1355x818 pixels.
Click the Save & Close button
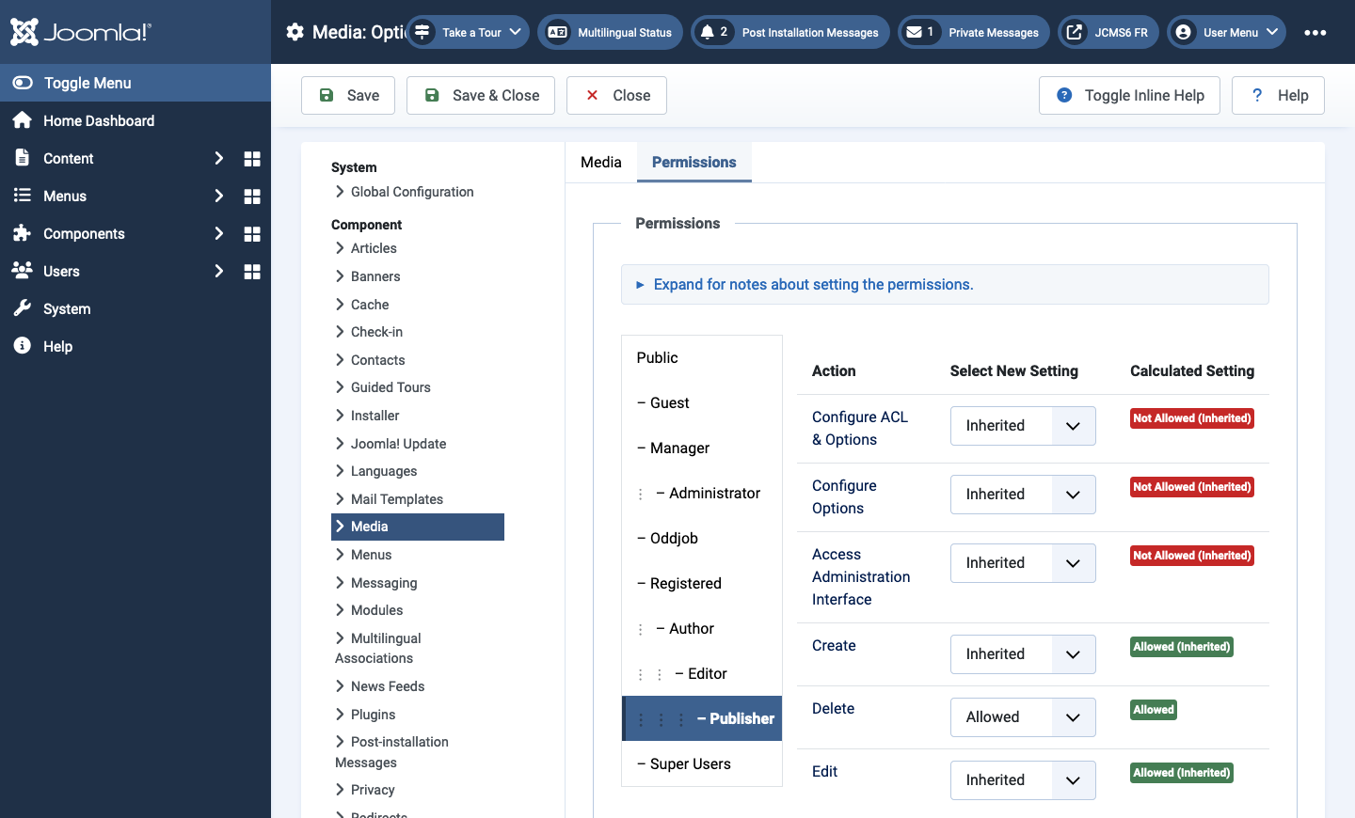(481, 95)
